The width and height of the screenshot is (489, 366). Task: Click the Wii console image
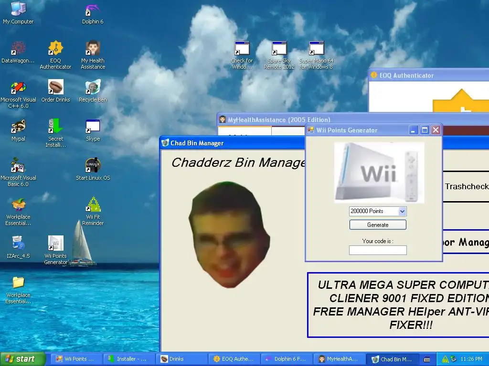379,173
